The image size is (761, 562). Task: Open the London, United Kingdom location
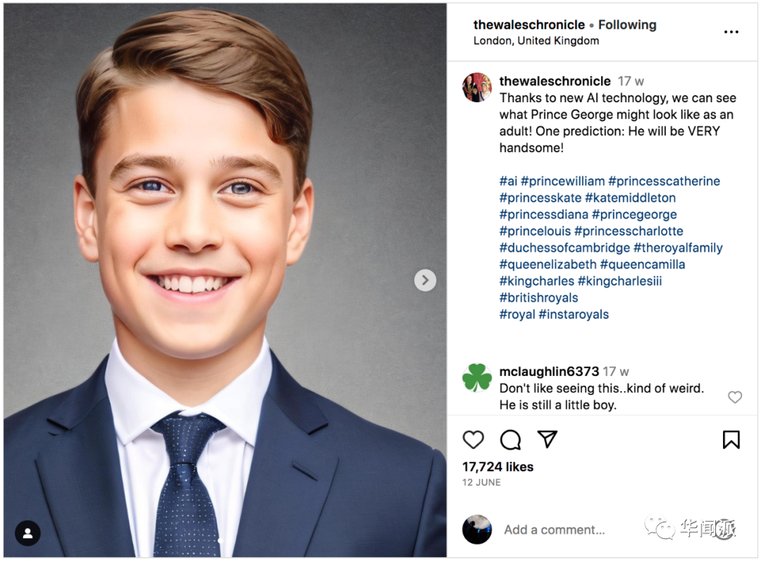536,41
